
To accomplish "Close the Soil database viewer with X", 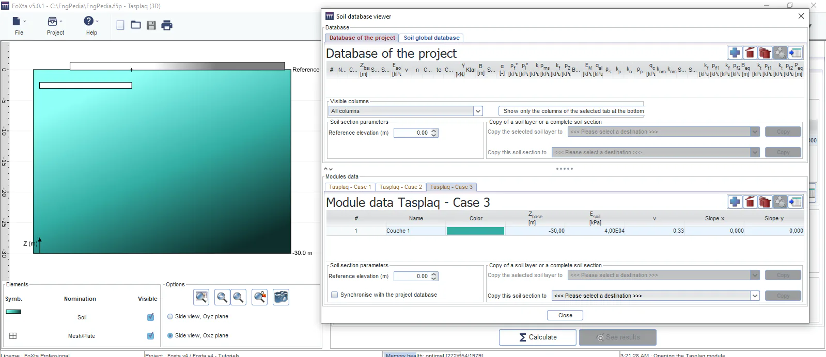I will (x=801, y=16).
